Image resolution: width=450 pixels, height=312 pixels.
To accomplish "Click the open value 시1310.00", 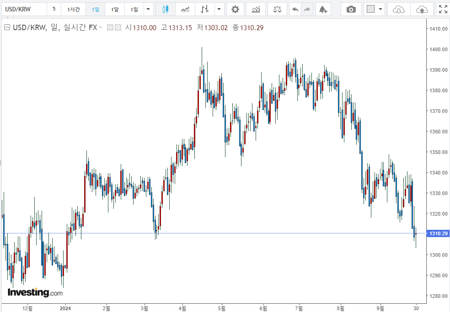I will tap(141, 27).
